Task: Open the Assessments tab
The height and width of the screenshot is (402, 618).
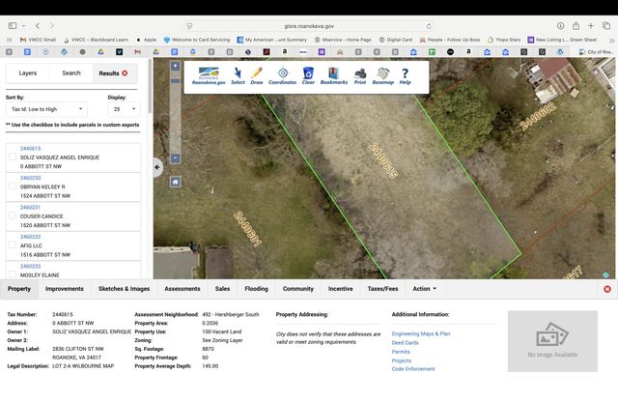Action: [183, 288]
